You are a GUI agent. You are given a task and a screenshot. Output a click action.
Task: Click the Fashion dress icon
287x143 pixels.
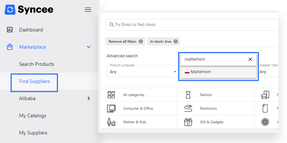188,95
